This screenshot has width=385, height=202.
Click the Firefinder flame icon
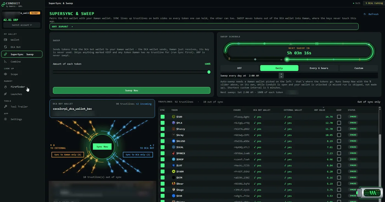pos(5,87)
